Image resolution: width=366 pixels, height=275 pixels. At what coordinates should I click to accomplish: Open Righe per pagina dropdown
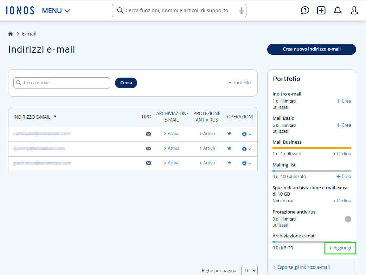[249, 270]
